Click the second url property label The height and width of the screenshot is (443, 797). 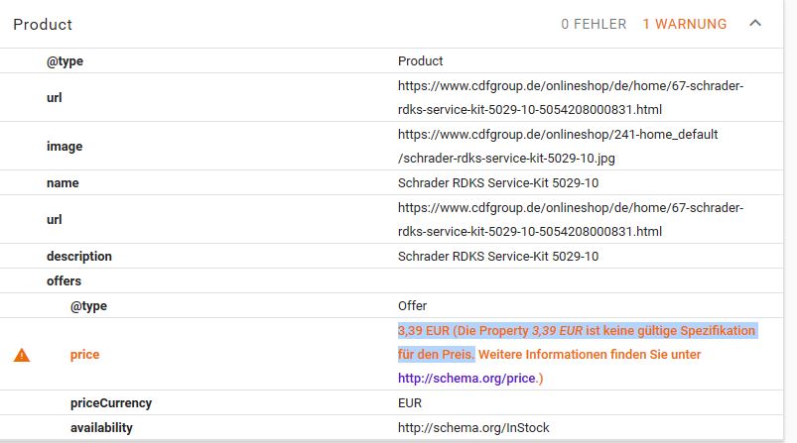coord(55,220)
